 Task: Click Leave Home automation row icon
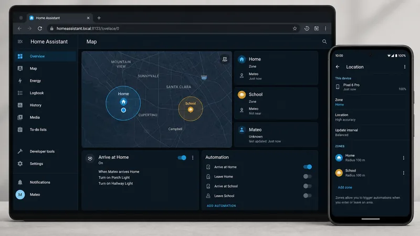click(208, 177)
